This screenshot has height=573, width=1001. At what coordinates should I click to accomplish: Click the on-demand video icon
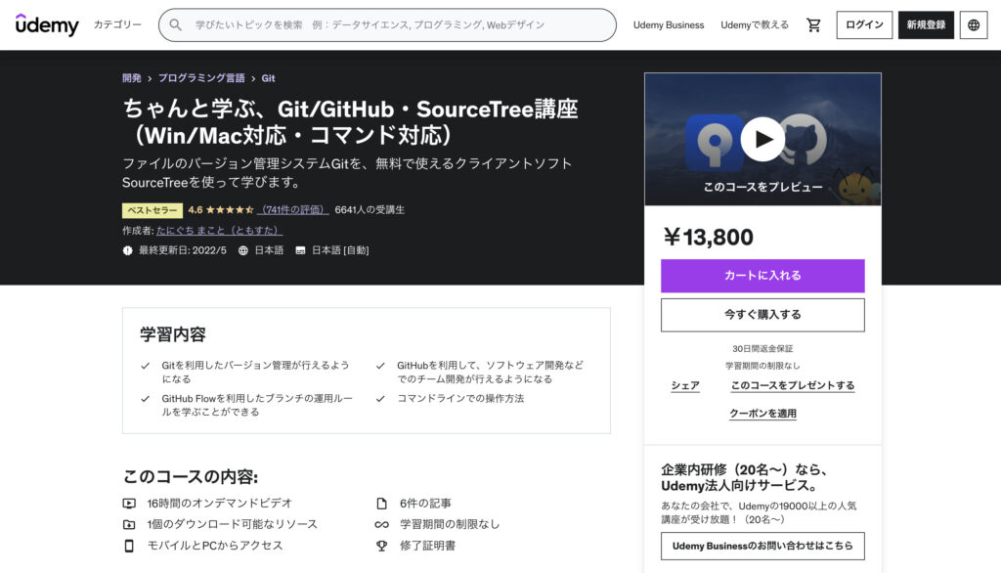point(129,504)
